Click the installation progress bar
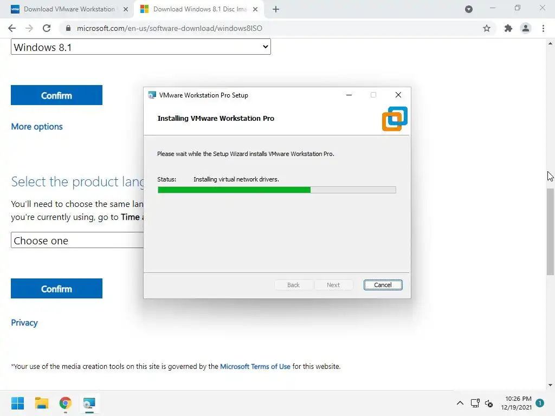Image resolution: width=555 pixels, height=416 pixels. coord(277,190)
